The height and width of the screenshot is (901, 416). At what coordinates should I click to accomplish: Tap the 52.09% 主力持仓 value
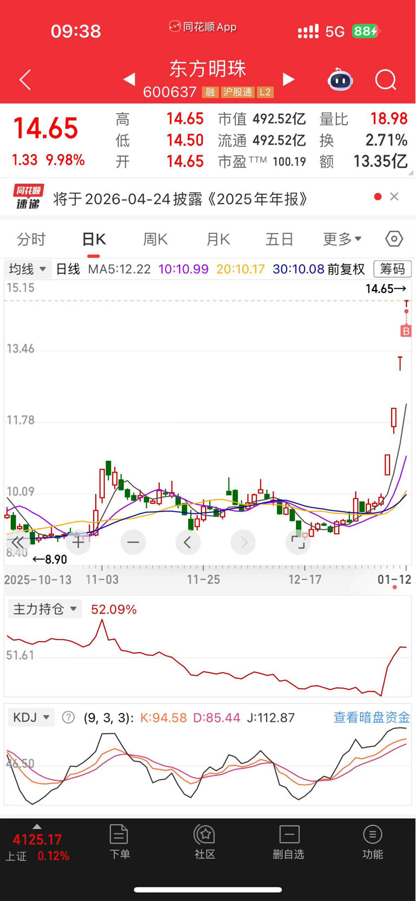(x=114, y=610)
